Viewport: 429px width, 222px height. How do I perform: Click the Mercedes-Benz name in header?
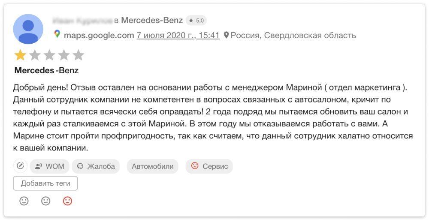pos(152,20)
